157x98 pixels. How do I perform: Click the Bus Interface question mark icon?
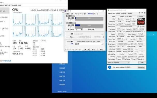point(145,31)
